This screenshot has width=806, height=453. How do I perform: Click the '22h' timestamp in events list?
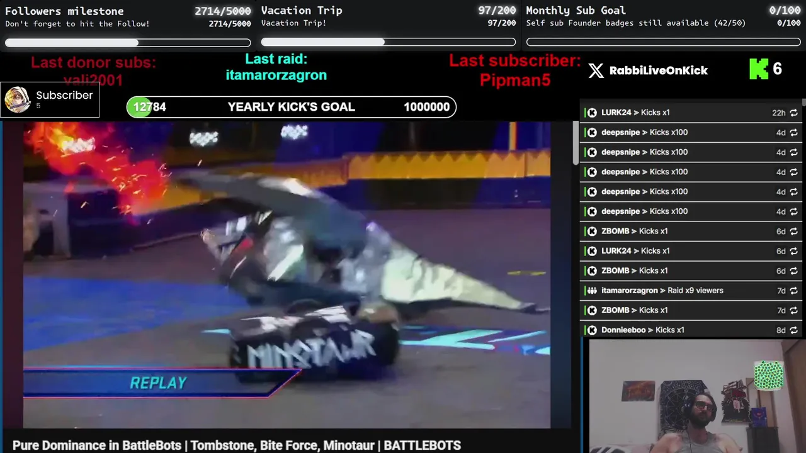[x=779, y=113]
